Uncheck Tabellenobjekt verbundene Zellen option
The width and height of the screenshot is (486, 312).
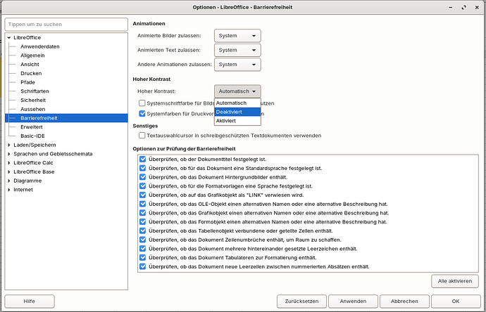(142, 230)
